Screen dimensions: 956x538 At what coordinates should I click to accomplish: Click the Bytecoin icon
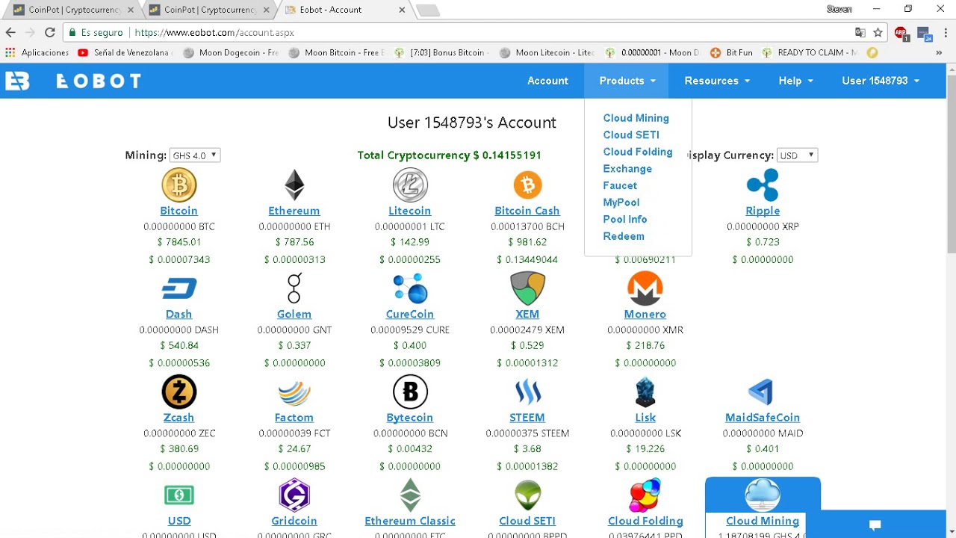pyautogui.click(x=410, y=392)
